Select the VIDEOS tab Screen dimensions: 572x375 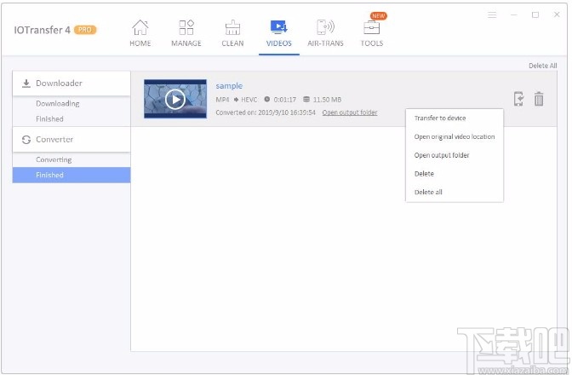(278, 33)
